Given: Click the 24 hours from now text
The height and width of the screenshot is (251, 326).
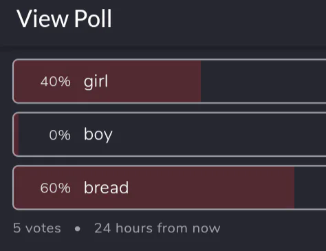Looking at the screenshot, I should (157, 228).
